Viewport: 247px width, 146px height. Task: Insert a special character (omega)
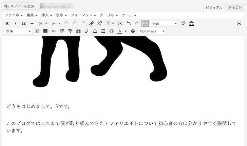point(95,31)
